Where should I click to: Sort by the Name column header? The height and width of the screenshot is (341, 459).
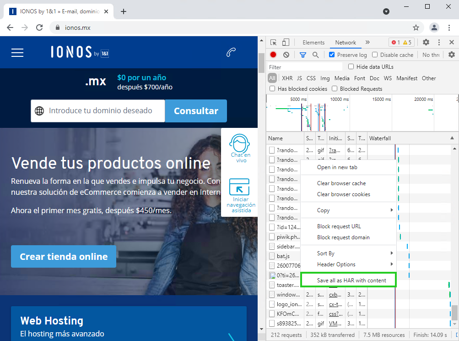285,138
